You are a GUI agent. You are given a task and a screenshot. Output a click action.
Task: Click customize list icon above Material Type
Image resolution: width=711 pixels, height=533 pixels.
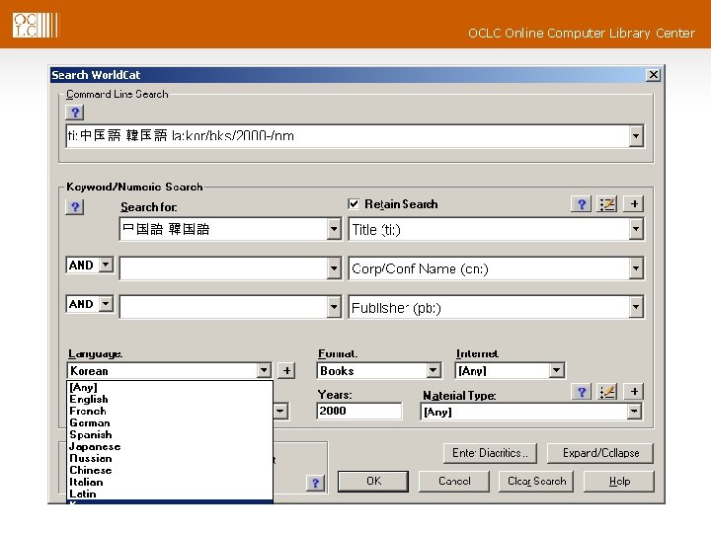[607, 392]
